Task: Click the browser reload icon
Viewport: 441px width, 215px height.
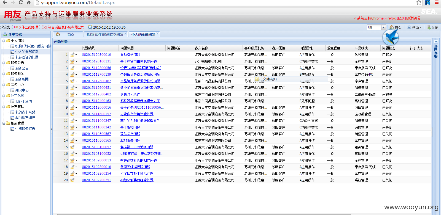Action: (x=21, y=2)
